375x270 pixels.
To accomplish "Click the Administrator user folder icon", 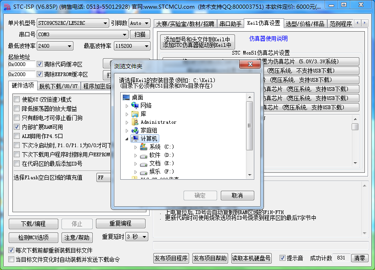I will [135, 122].
